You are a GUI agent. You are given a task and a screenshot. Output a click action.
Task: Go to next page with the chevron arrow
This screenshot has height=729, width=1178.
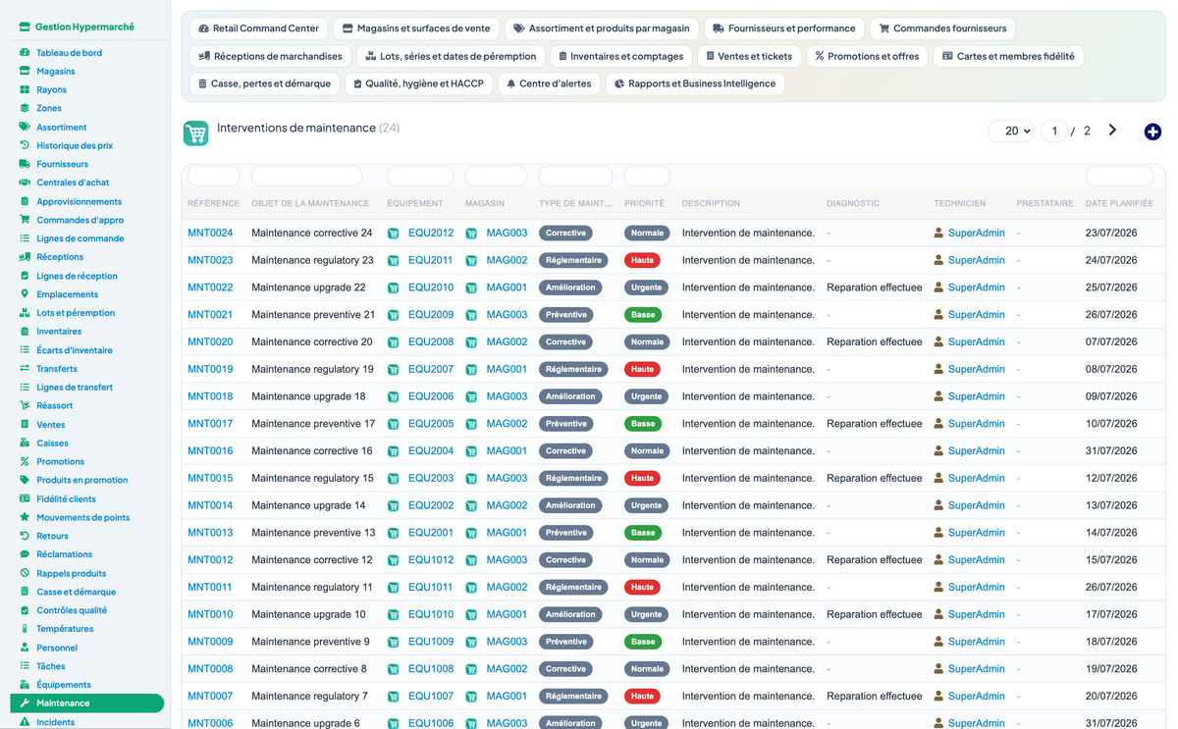pos(1112,130)
